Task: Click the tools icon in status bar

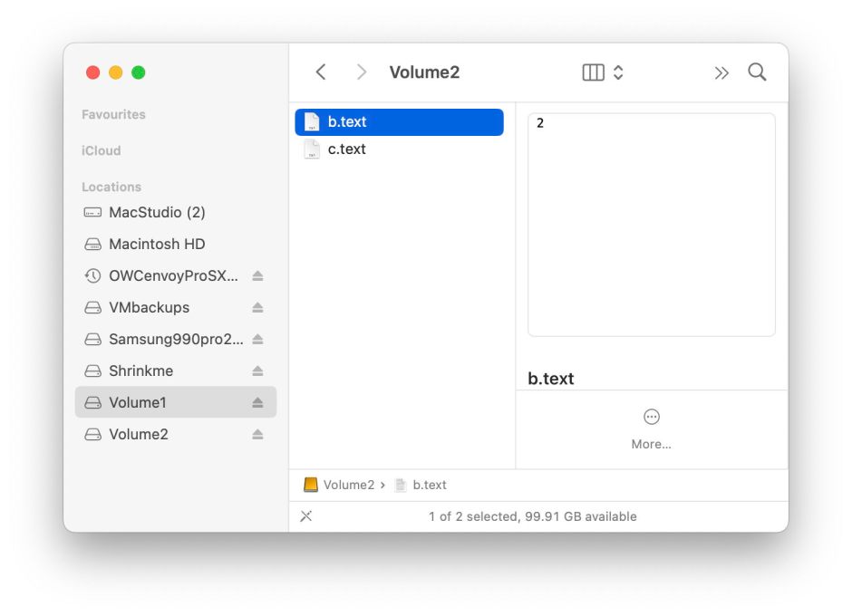Action: point(306,516)
